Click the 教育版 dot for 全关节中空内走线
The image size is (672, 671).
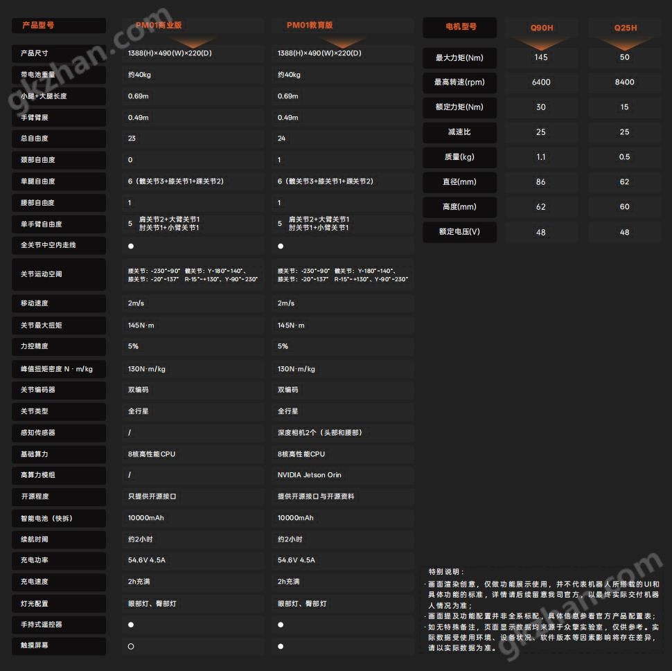click(x=281, y=246)
